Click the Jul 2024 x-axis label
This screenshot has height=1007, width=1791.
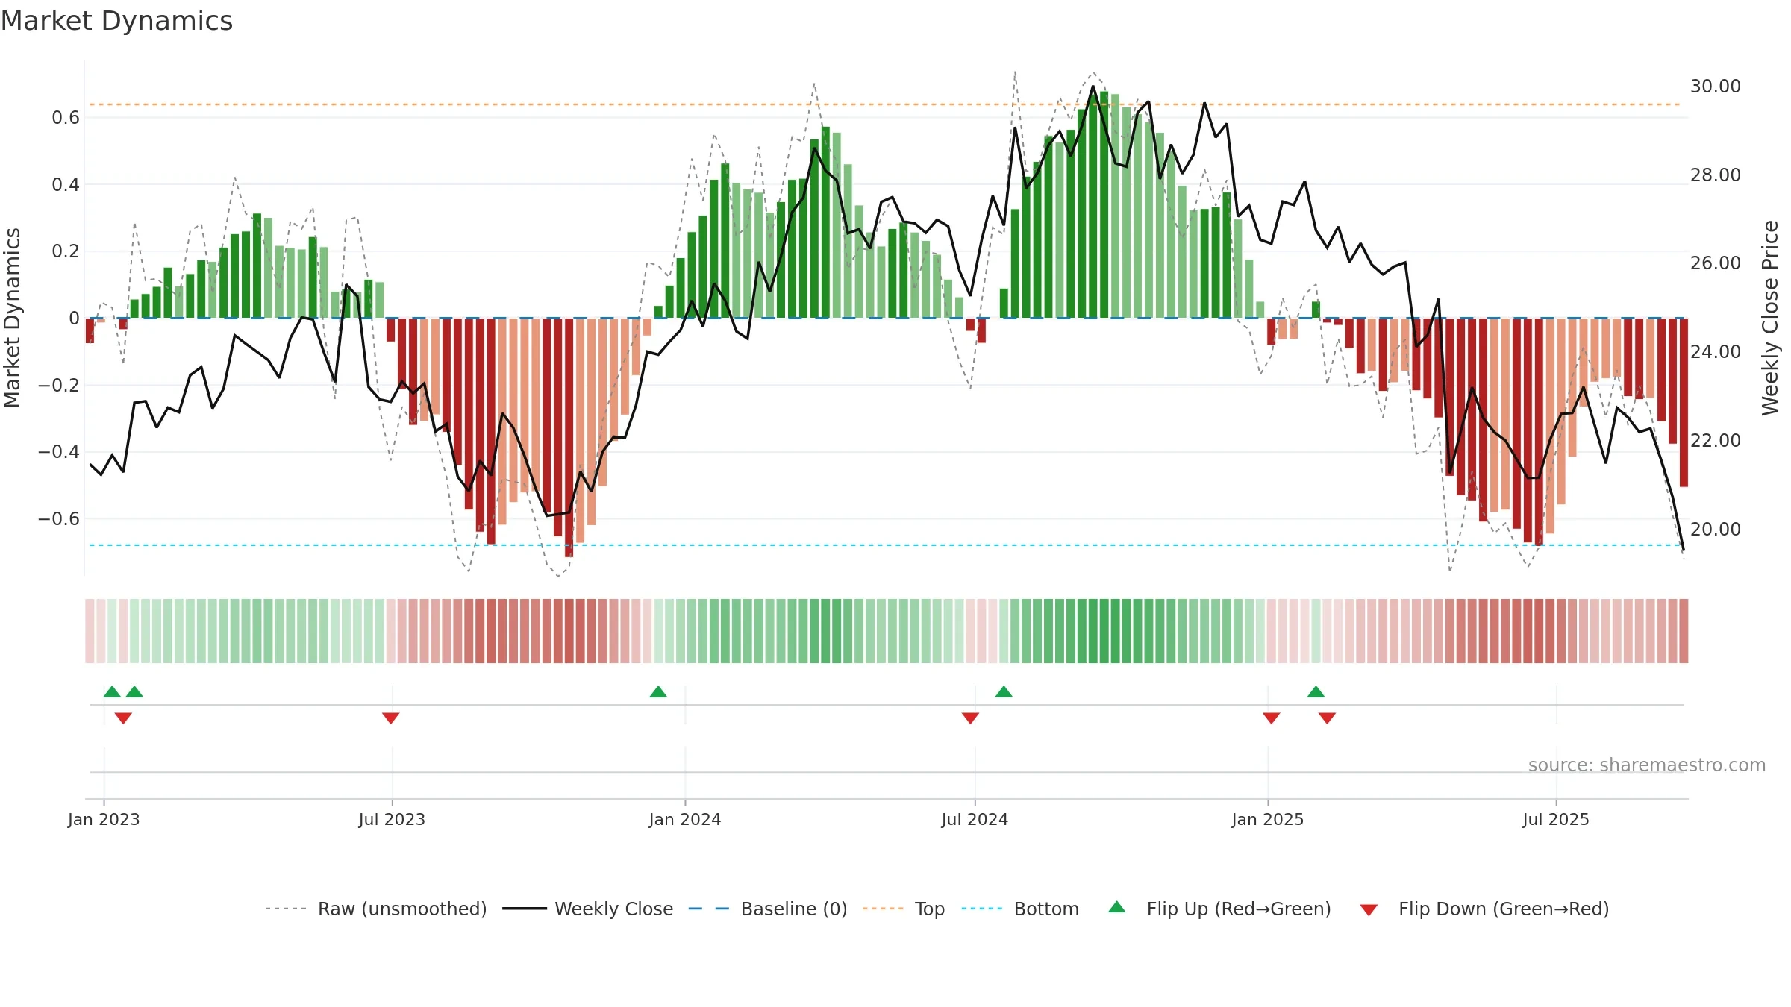click(x=975, y=819)
